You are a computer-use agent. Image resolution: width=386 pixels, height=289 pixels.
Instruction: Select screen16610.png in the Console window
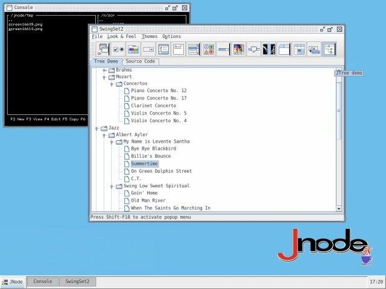point(25,29)
